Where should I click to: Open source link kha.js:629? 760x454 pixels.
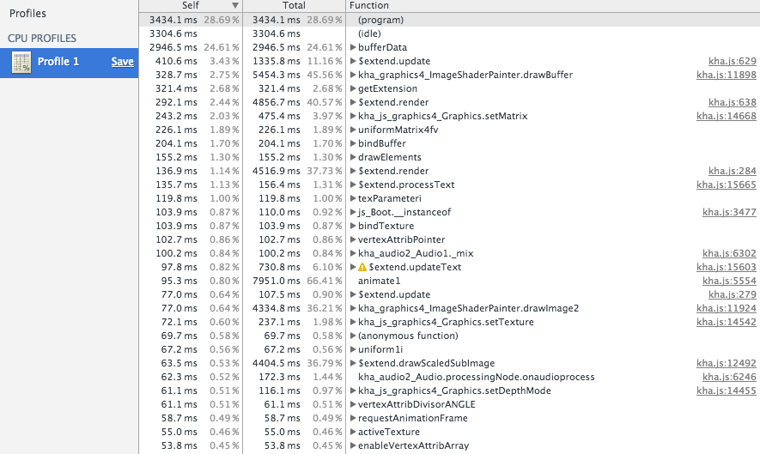(732, 61)
